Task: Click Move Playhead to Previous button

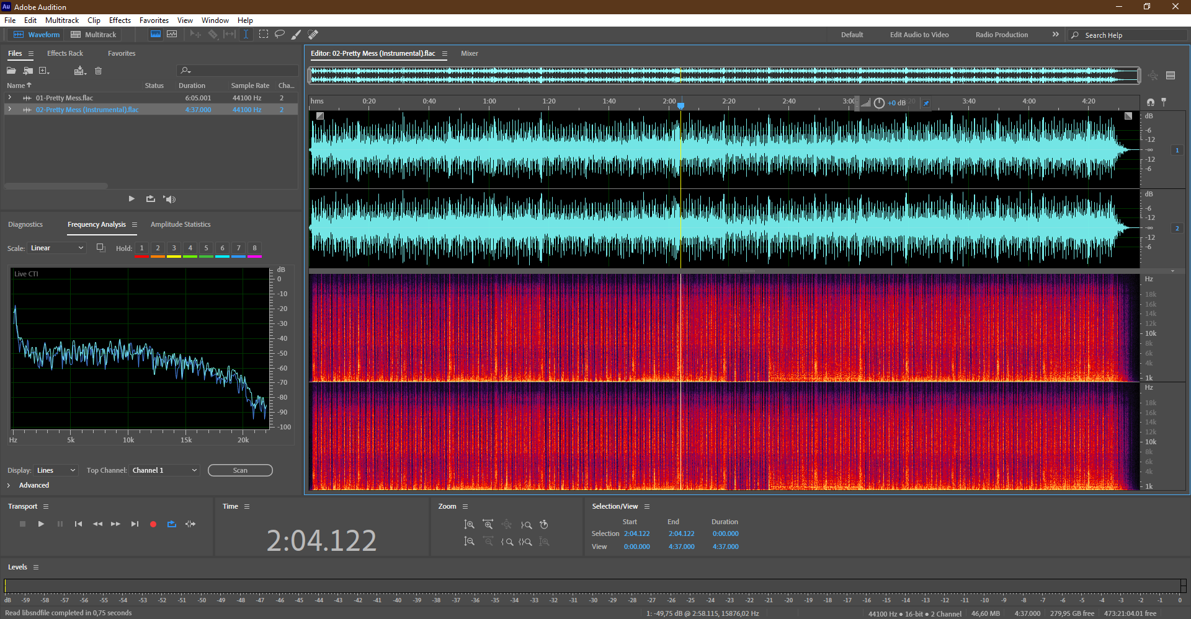Action: point(78,524)
